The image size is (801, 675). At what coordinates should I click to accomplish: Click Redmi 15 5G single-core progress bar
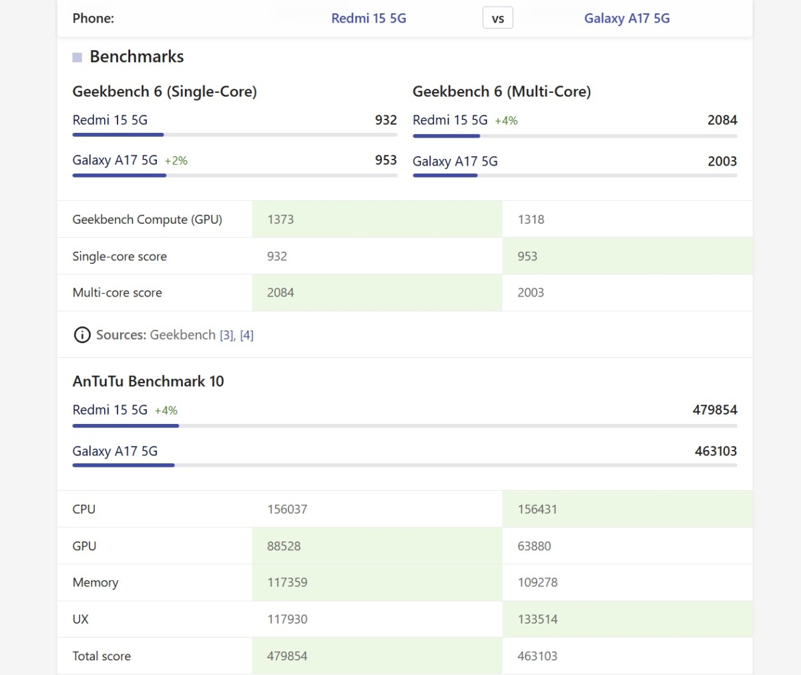click(x=234, y=135)
